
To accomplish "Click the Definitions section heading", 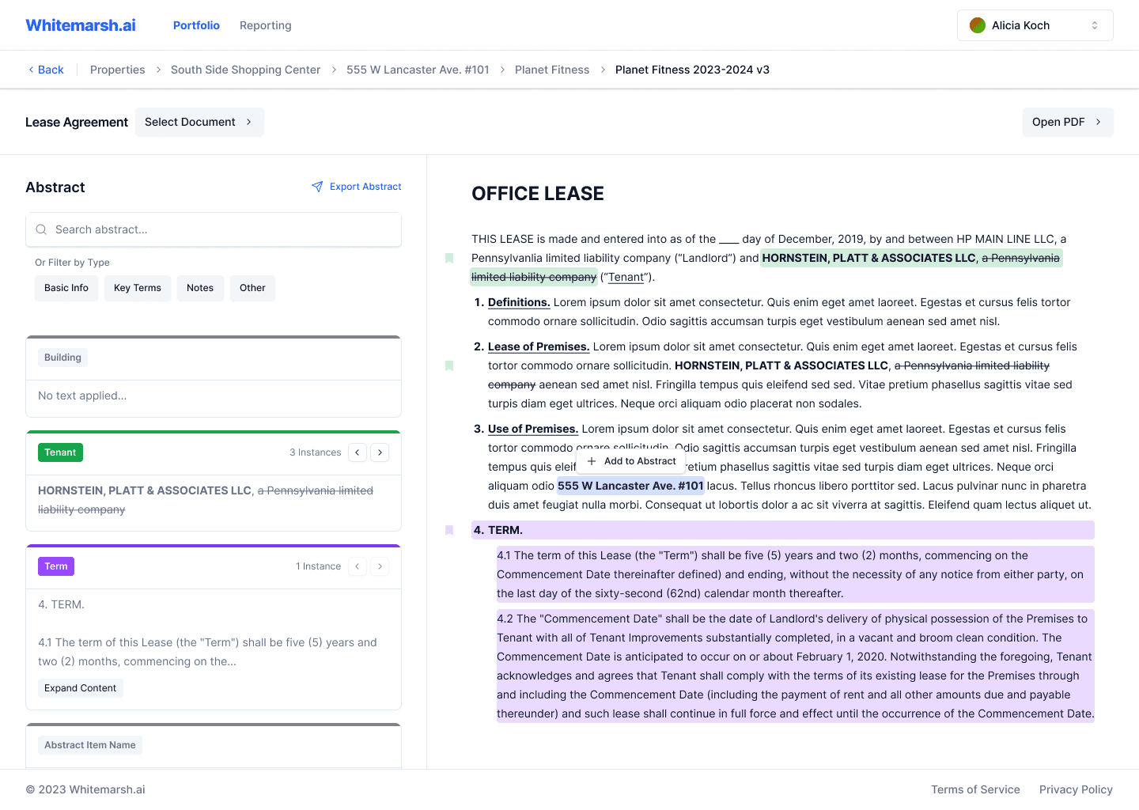I will click(519, 302).
